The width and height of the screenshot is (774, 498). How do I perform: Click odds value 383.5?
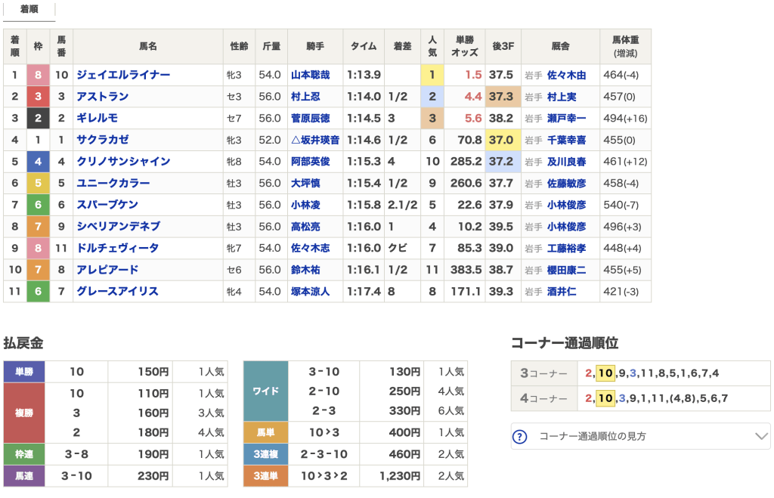click(466, 270)
